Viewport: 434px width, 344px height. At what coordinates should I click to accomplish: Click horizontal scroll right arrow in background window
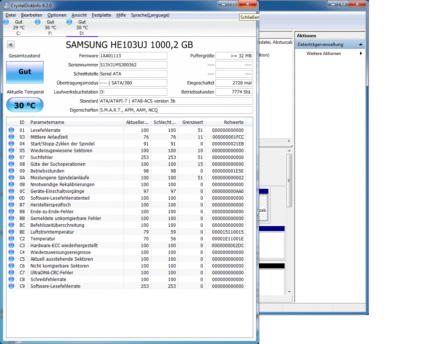pyautogui.click(x=289, y=141)
